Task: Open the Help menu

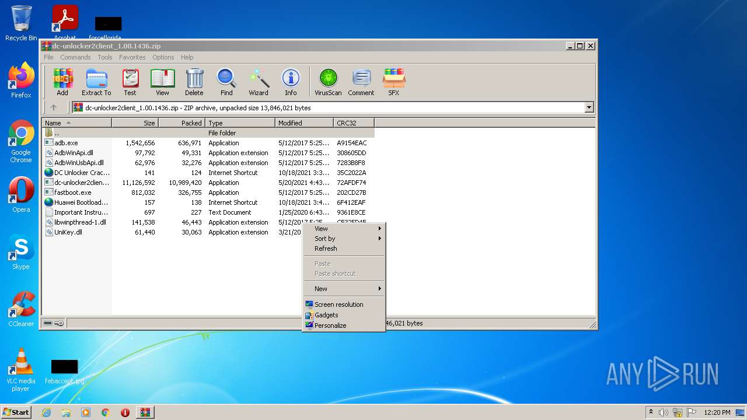Action: tap(187, 57)
